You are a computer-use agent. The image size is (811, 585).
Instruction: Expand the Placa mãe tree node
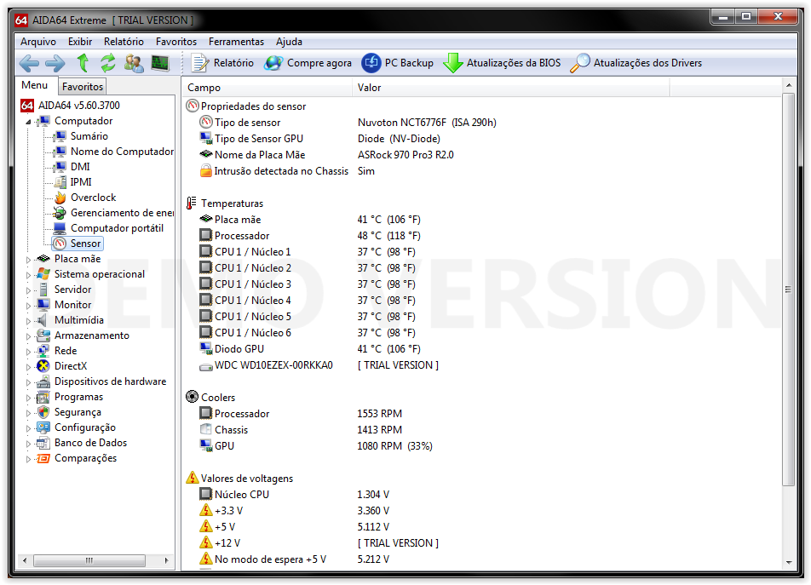28,260
